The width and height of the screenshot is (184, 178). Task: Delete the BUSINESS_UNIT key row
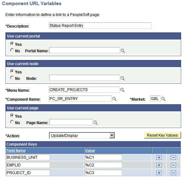[x=173, y=157]
